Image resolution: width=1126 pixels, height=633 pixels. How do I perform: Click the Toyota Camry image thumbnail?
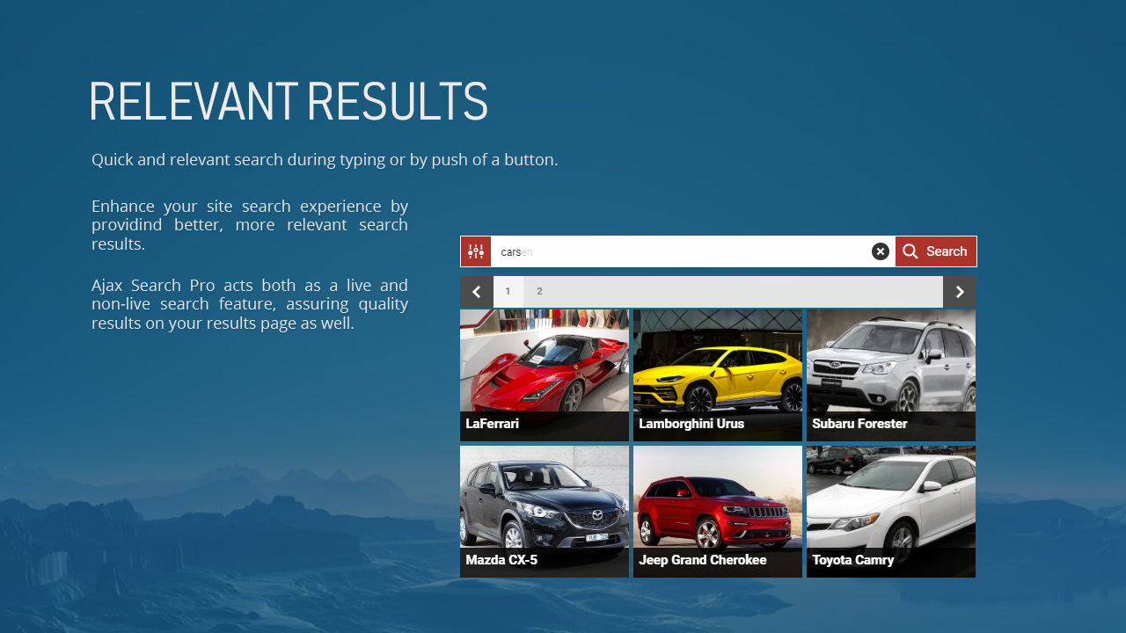coord(890,497)
